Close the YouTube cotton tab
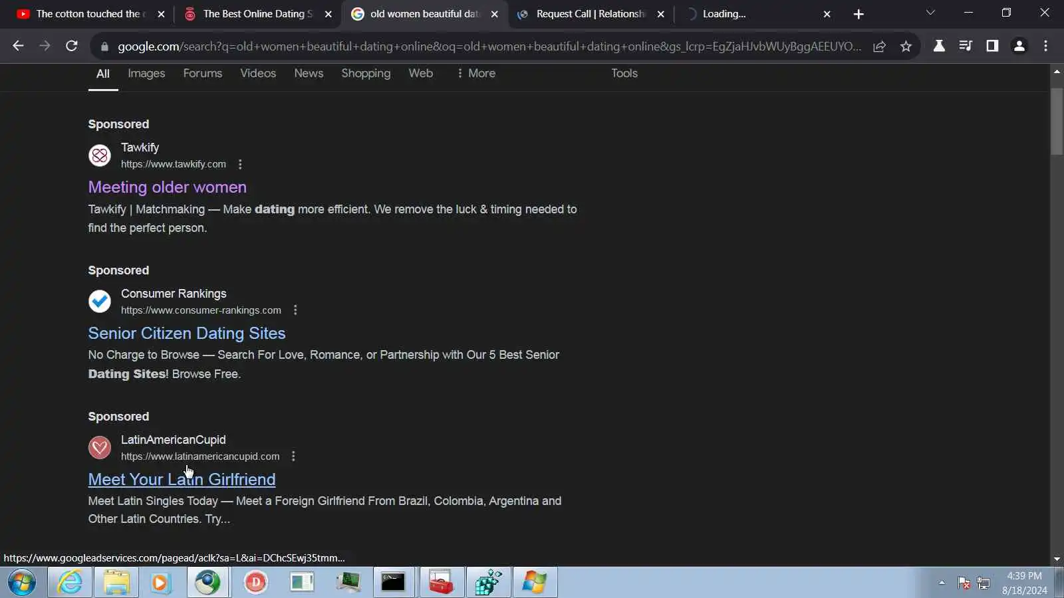This screenshot has height=598, width=1064. point(161,14)
